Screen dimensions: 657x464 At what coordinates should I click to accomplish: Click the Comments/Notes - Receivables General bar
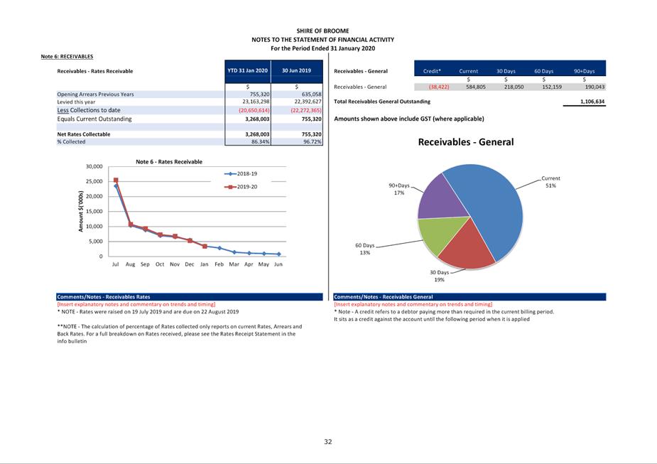(x=469, y=296)
